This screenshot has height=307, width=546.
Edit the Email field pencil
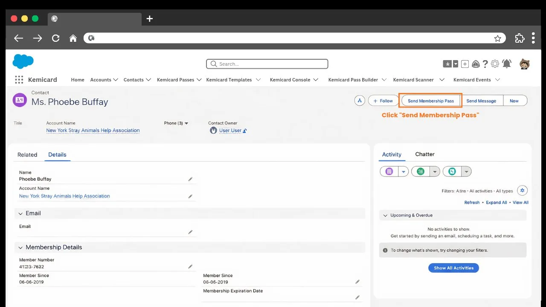tap(190, 232)
